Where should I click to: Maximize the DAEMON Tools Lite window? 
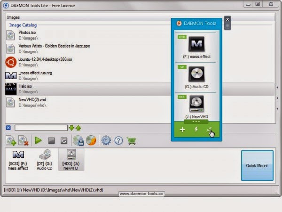tap(258, 4)
